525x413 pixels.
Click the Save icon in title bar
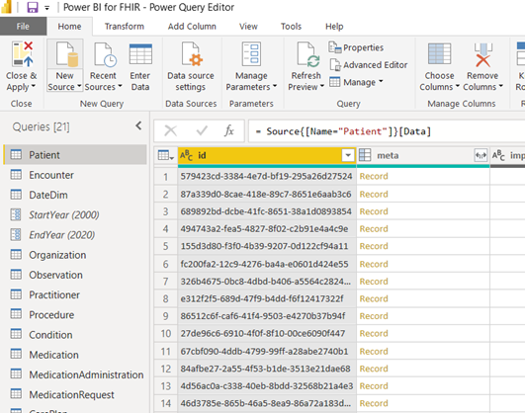pyautogui.click(x=33, y=7)
